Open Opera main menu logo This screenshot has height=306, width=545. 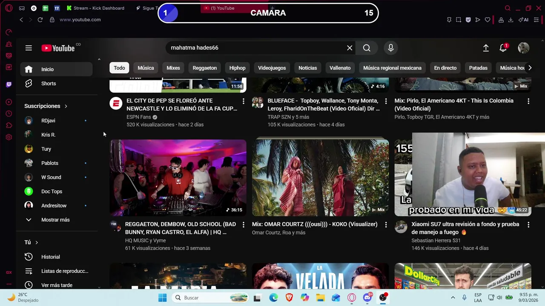coord(9,8)
